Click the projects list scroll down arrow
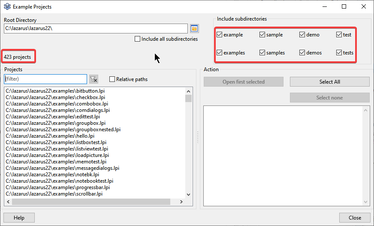The height and width of the screenshot is (226, 374). click(x=188, y=194)
